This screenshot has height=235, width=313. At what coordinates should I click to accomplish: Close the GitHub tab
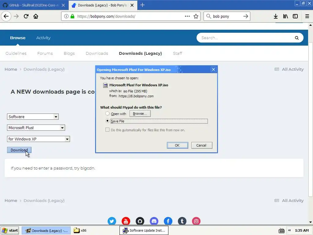point(63,5)
